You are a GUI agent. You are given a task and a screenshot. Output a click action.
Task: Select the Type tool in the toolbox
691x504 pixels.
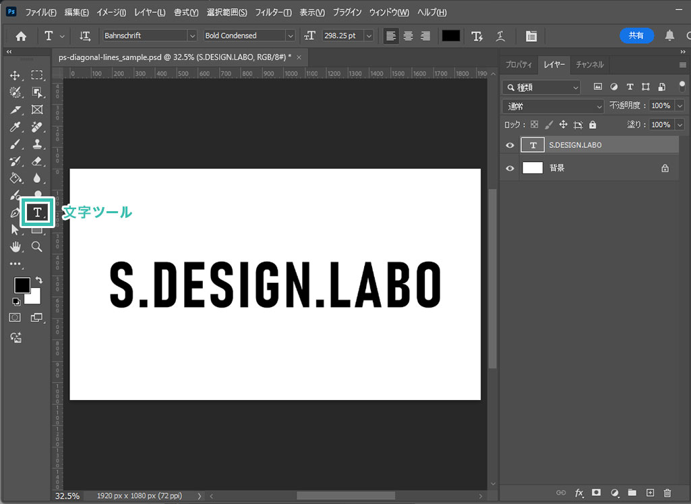tap(38, 213)
